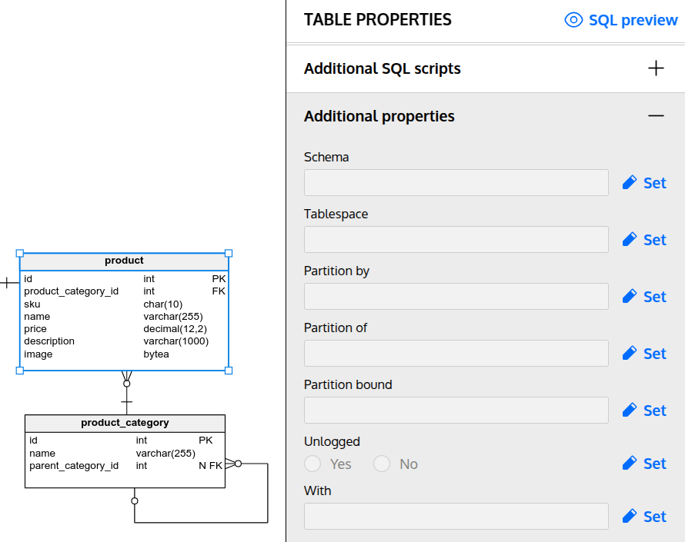Select Yes for Unlogged option
This screenshot has height=542, width=685.
312,464
